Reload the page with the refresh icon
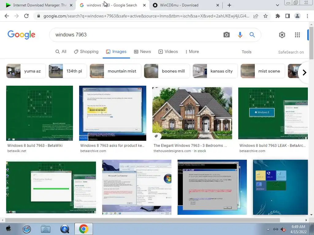 point(26,16)
